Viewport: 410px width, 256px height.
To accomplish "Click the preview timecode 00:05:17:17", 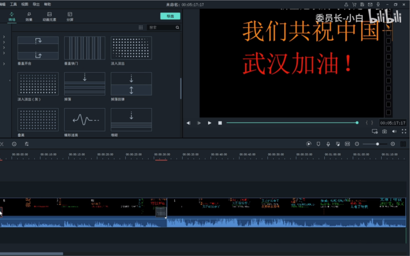I will pyautogui.click(x=393, y=123).
